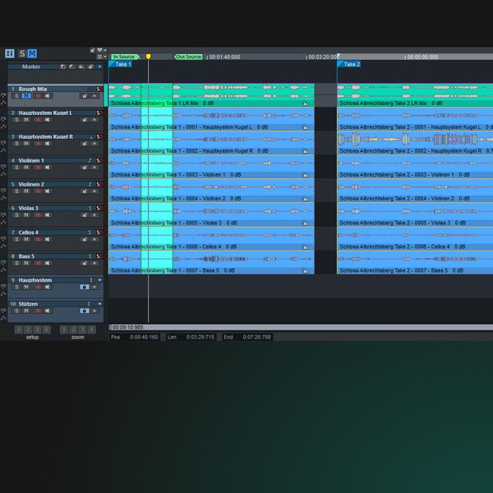Viewport: 493px width, 493px height.
Task: Click red surround icon on Cellos 4 track name
Action: click(99, 233)
